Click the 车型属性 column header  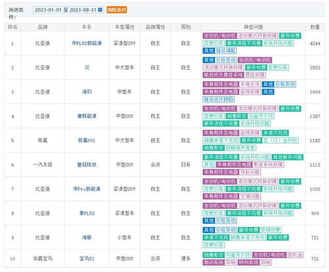click(x=125, y=27)
